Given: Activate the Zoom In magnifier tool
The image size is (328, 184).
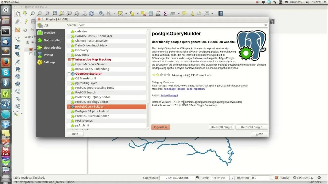Looking at the screenshot, I should pyautogui.click(x=33, y=14).
